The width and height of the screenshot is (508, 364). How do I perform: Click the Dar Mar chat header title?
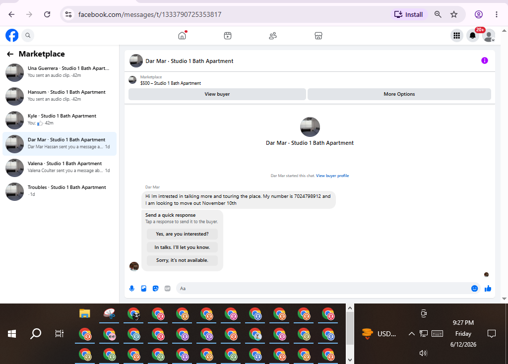(189, 61)
